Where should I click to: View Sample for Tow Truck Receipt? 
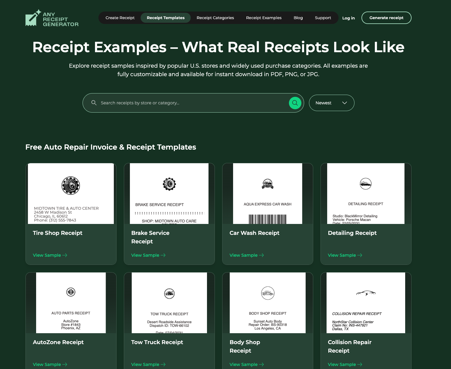pos(148,364)
